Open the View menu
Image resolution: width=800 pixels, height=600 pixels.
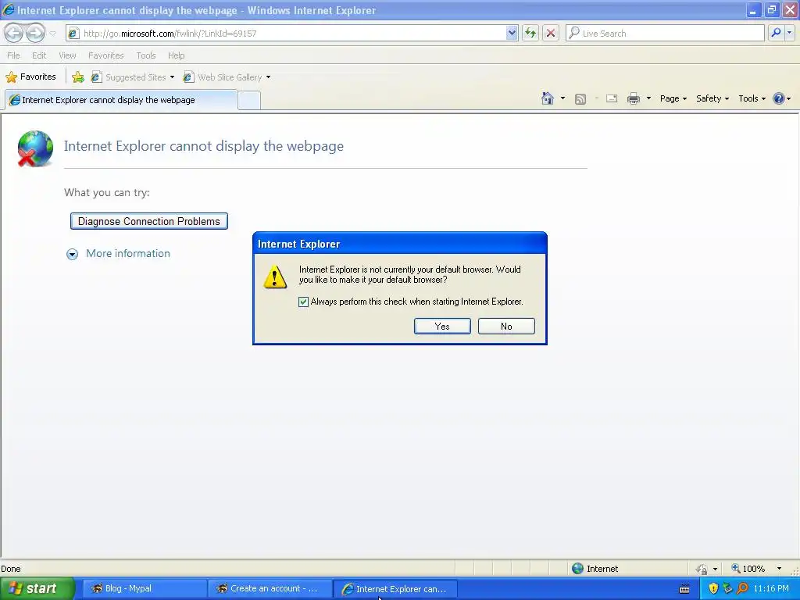[67, 55]
